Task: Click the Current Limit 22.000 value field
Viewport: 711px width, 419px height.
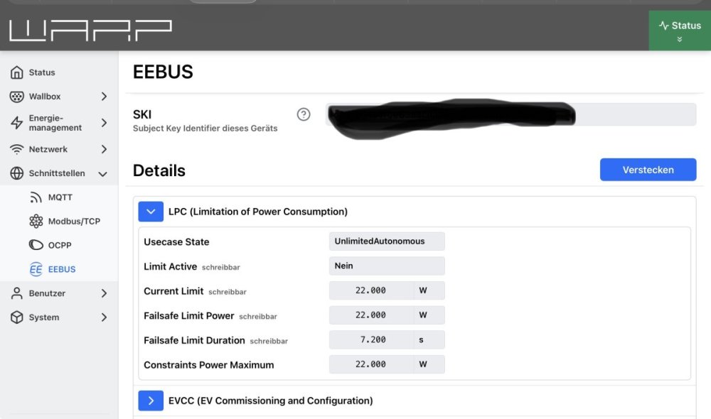Action: click(371, 290)
